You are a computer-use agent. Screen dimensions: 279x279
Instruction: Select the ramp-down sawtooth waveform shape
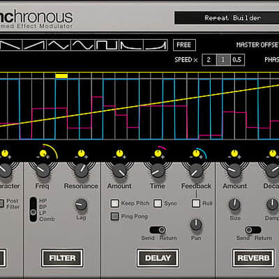[x=10, y=45]
